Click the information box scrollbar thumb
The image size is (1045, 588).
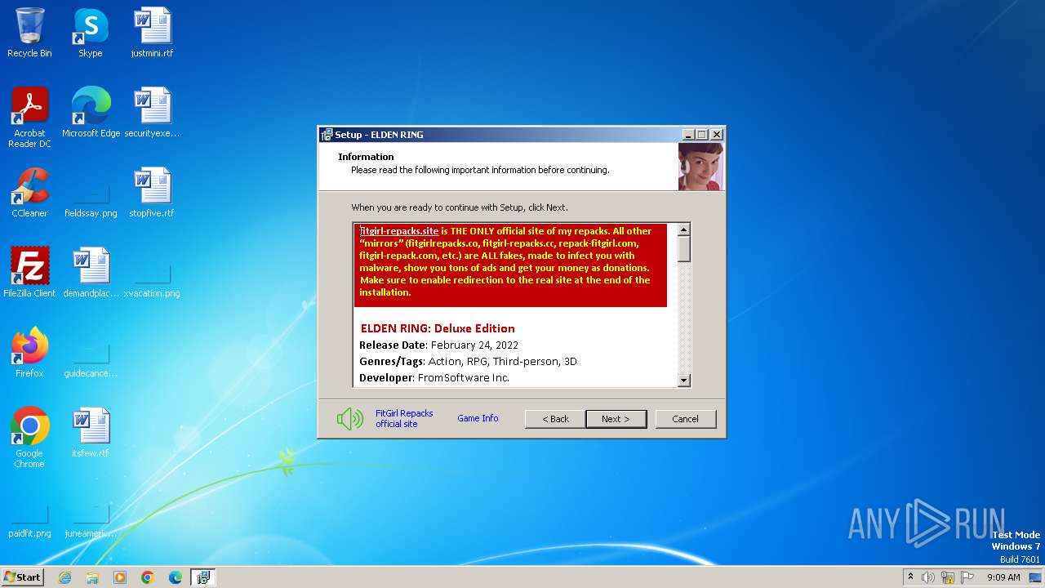(684, 248)
